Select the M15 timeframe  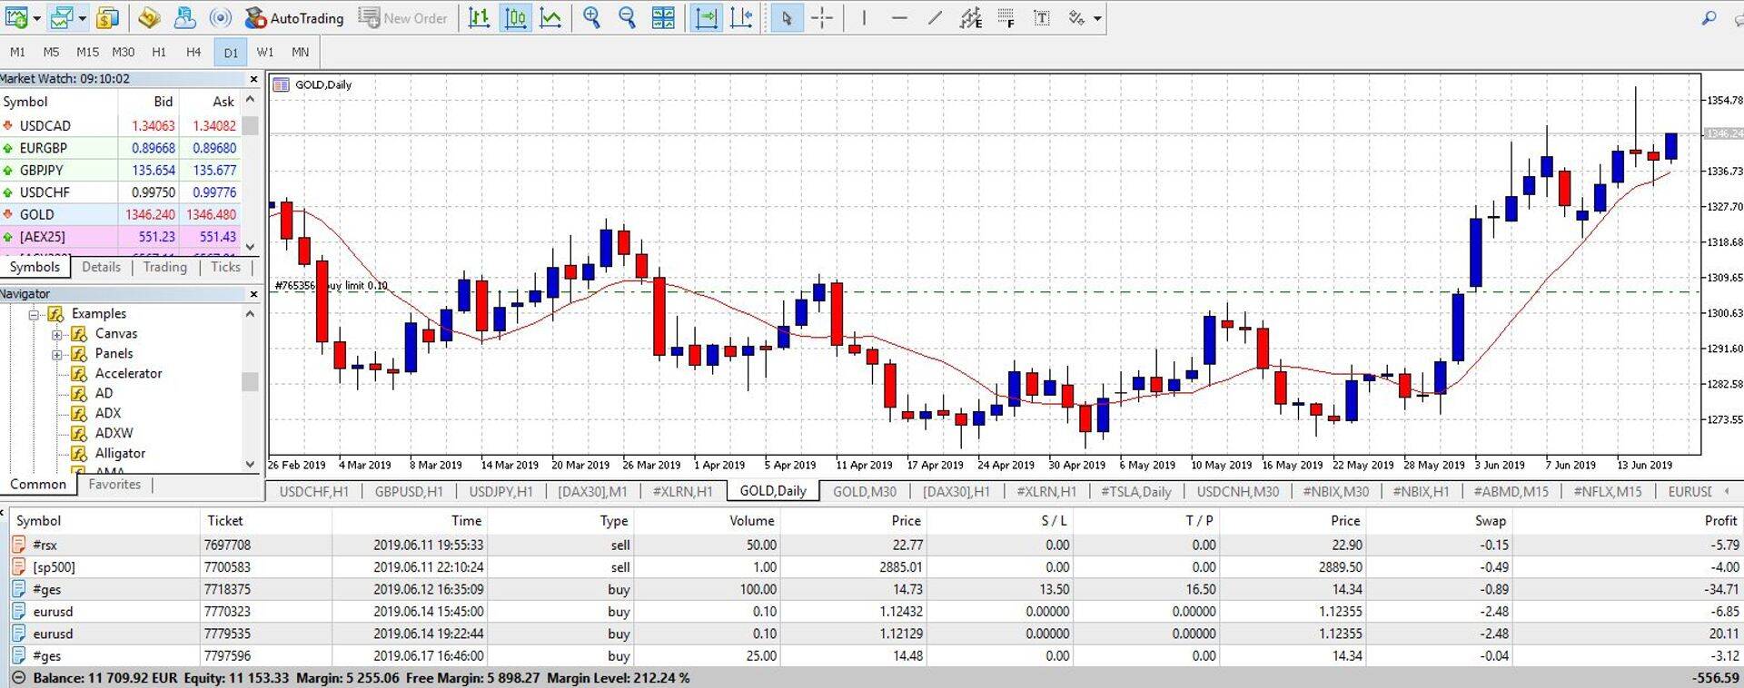[x=87, y=52]
